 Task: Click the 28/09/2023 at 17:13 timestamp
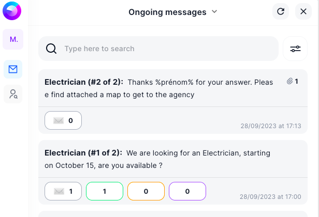click(x=271, y=126)
